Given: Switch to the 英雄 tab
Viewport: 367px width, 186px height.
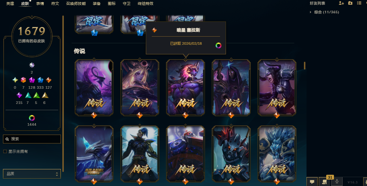Looking at the screenshot, I should click(x=10, y=3).
